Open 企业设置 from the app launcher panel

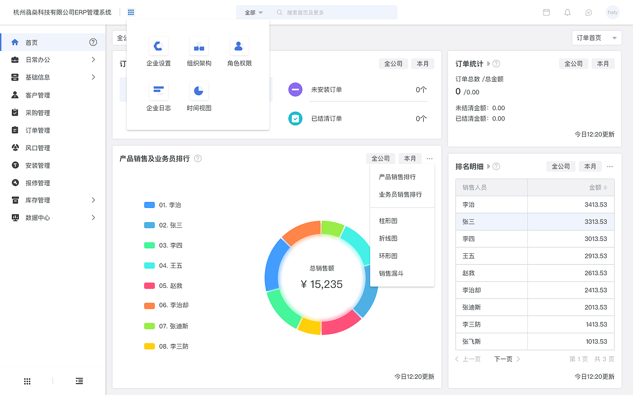pyautogui.click(x=158, y=51)
